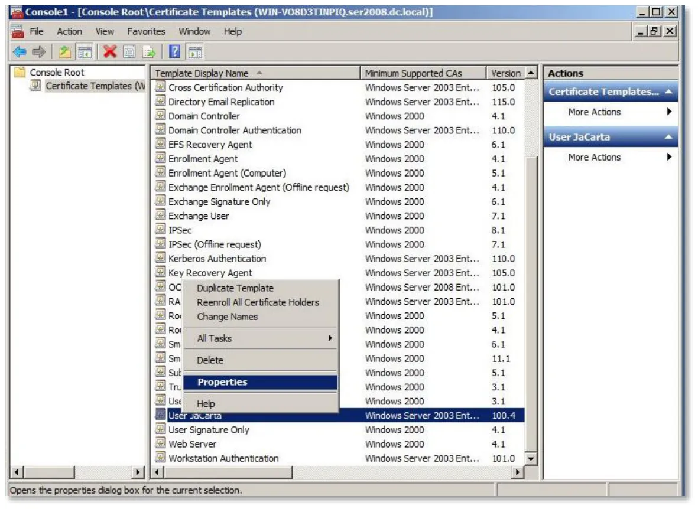698x509 pixels.
Task: Click the IPSec template icon
Action: click(x=160, y=230)
